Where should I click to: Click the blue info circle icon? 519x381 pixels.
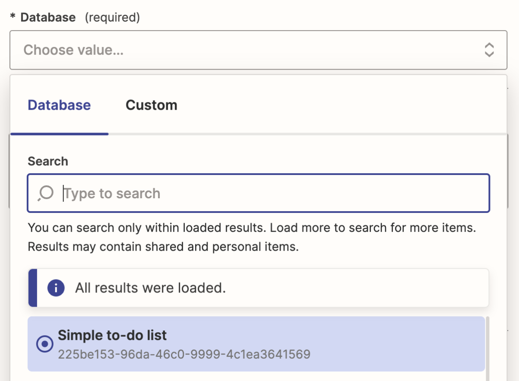56,288
